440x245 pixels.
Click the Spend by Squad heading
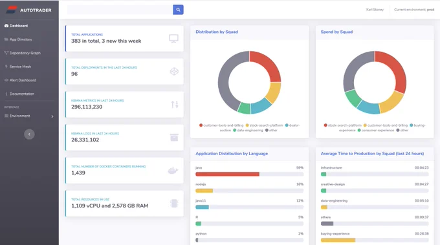pyautogui.click(x=336, y=32)
